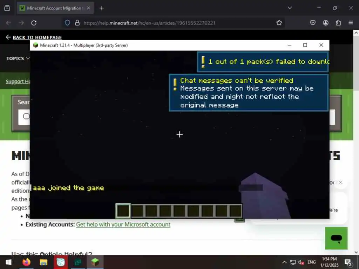Reload the page in Firefox

click(34, 23)
